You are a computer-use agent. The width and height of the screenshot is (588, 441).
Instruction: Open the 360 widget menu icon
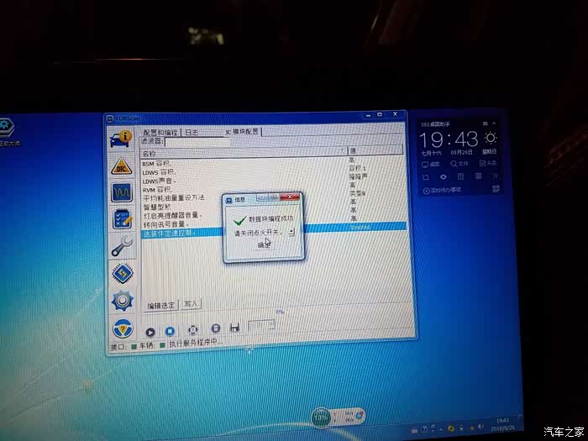(486, 123)
